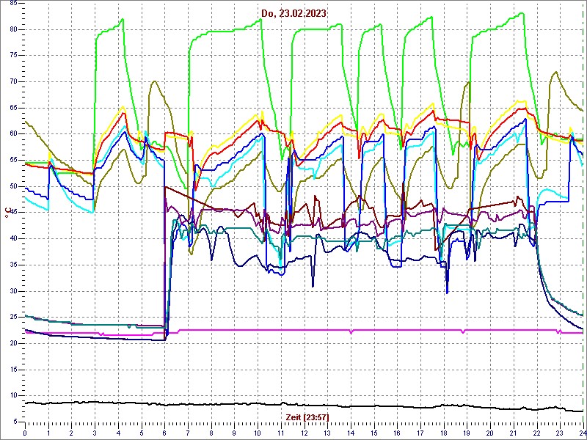Click hour 23 on the time axis

point(560,433)
